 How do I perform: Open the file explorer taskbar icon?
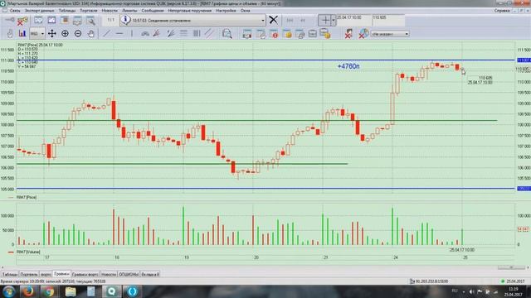click(x=70, y=291)
